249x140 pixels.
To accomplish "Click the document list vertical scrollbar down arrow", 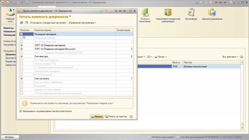I will (242, 128).
